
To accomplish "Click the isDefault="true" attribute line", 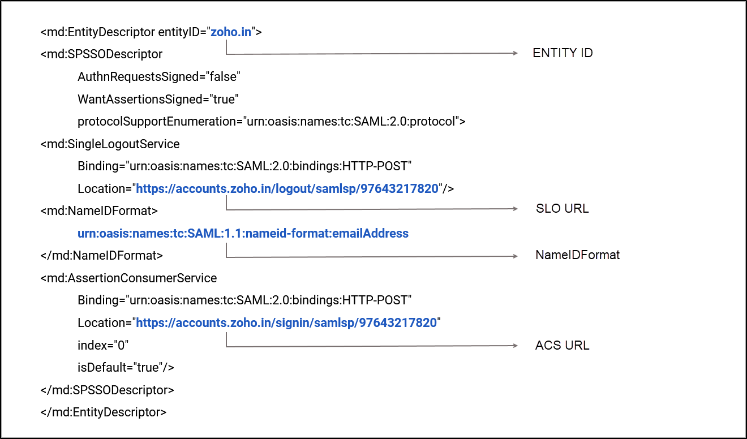I will (126, 368).
